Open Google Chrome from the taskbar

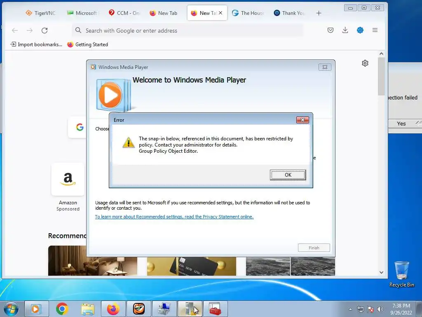pos(62,309)
